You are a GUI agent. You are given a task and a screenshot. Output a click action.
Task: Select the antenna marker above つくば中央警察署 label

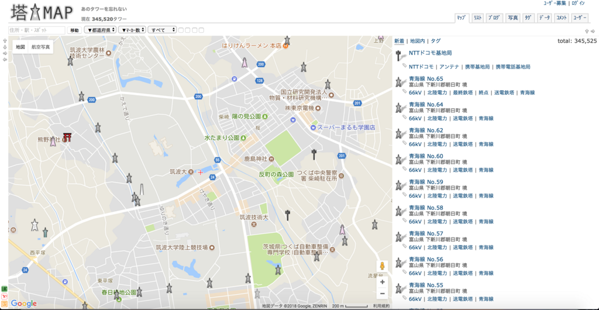(314, 154)
